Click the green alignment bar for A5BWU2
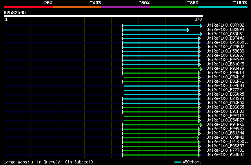Screen dimensions: 251x165 point(162,155)
